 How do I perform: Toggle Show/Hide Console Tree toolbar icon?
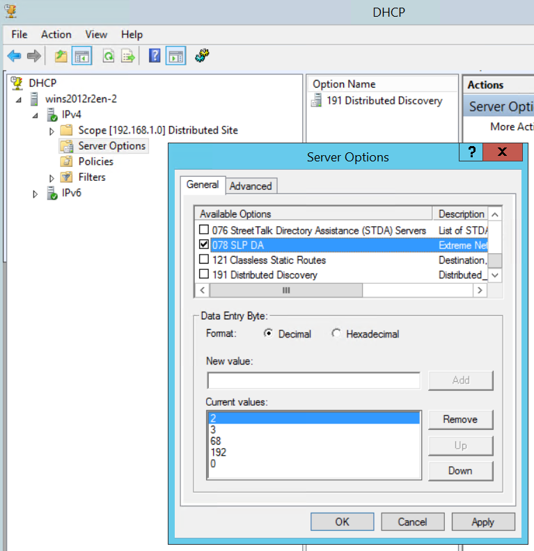coord(81,56)
